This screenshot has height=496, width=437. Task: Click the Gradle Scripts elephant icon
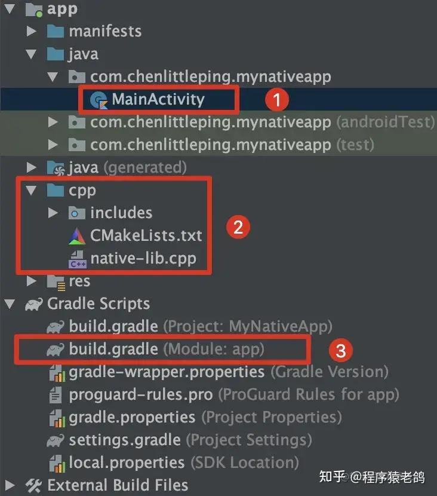point(34,304)
